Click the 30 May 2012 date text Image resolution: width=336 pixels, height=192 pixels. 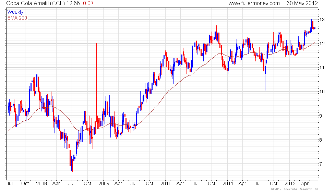click(x=302, y=3)
